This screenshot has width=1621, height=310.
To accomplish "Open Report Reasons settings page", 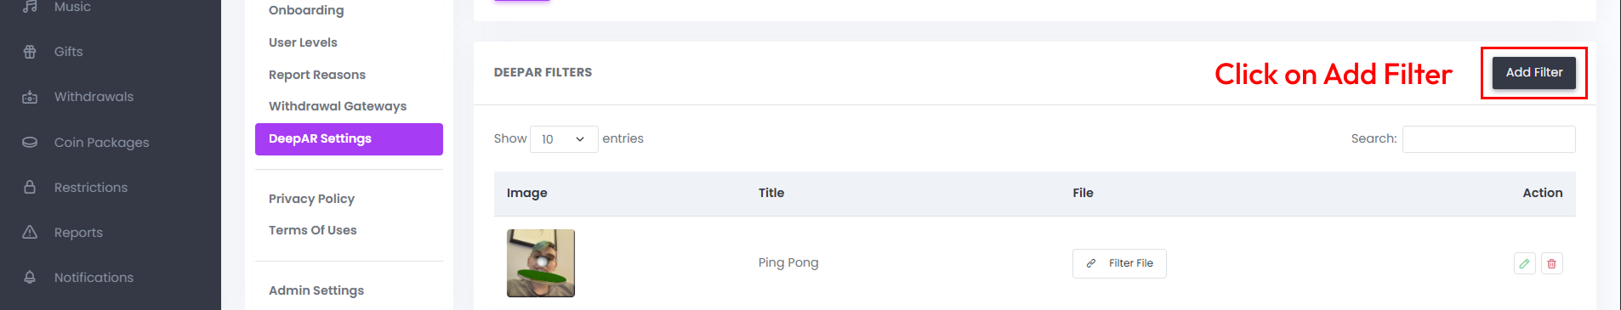I will [317, 75].
